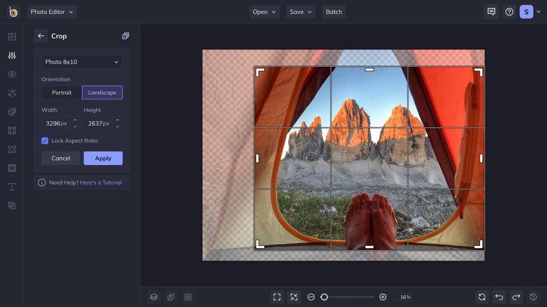Click the bottom-right crop corner handle
The width and height of the screenshot is (547, 307).
tap(479, 244)
